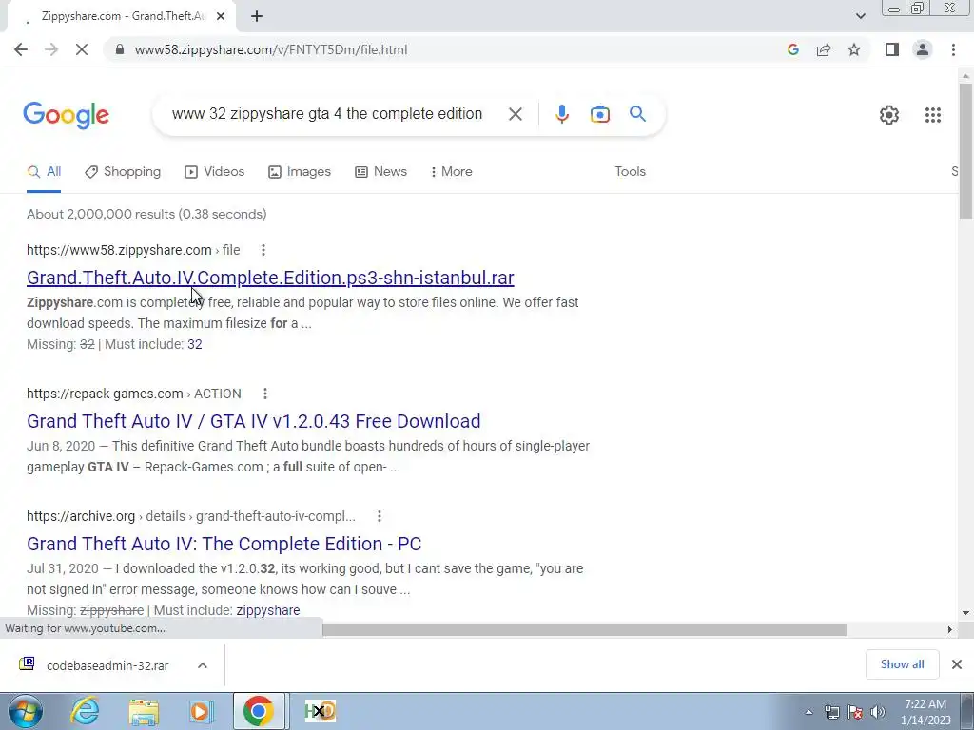Expand download item options chevron

(203, 665)
